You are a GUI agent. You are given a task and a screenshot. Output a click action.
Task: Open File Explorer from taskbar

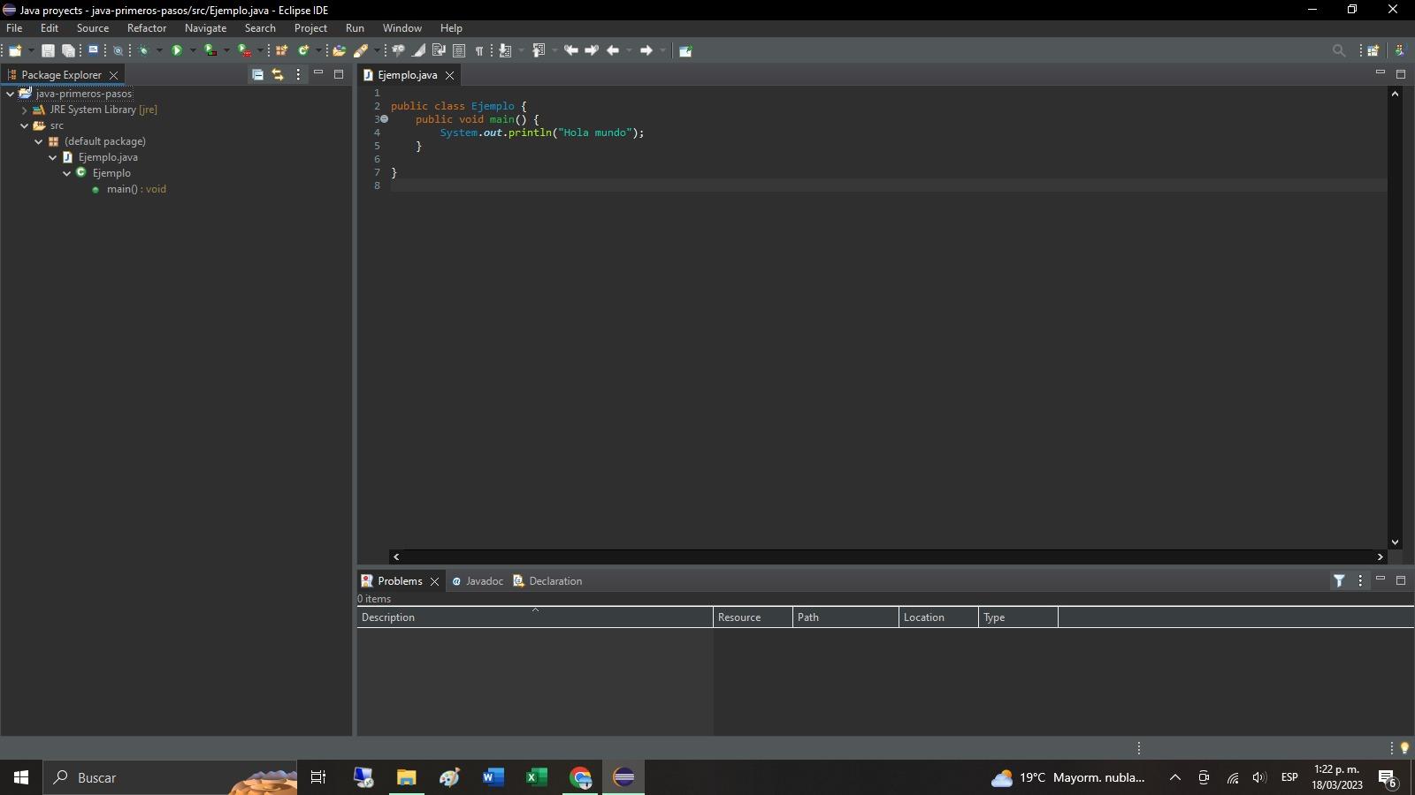tap(406, 777)
